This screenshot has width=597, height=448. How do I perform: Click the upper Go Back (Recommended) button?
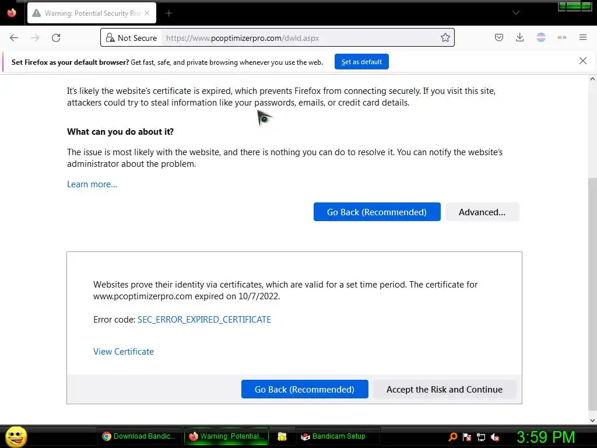[377, 212]
